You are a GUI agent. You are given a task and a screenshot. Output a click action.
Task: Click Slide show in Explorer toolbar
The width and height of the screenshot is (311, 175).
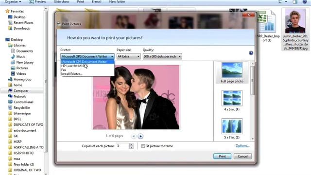62,1
